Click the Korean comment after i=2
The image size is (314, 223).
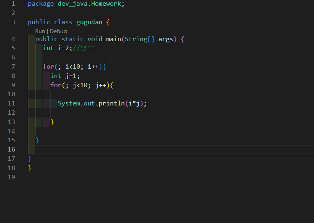pos(83,48)
